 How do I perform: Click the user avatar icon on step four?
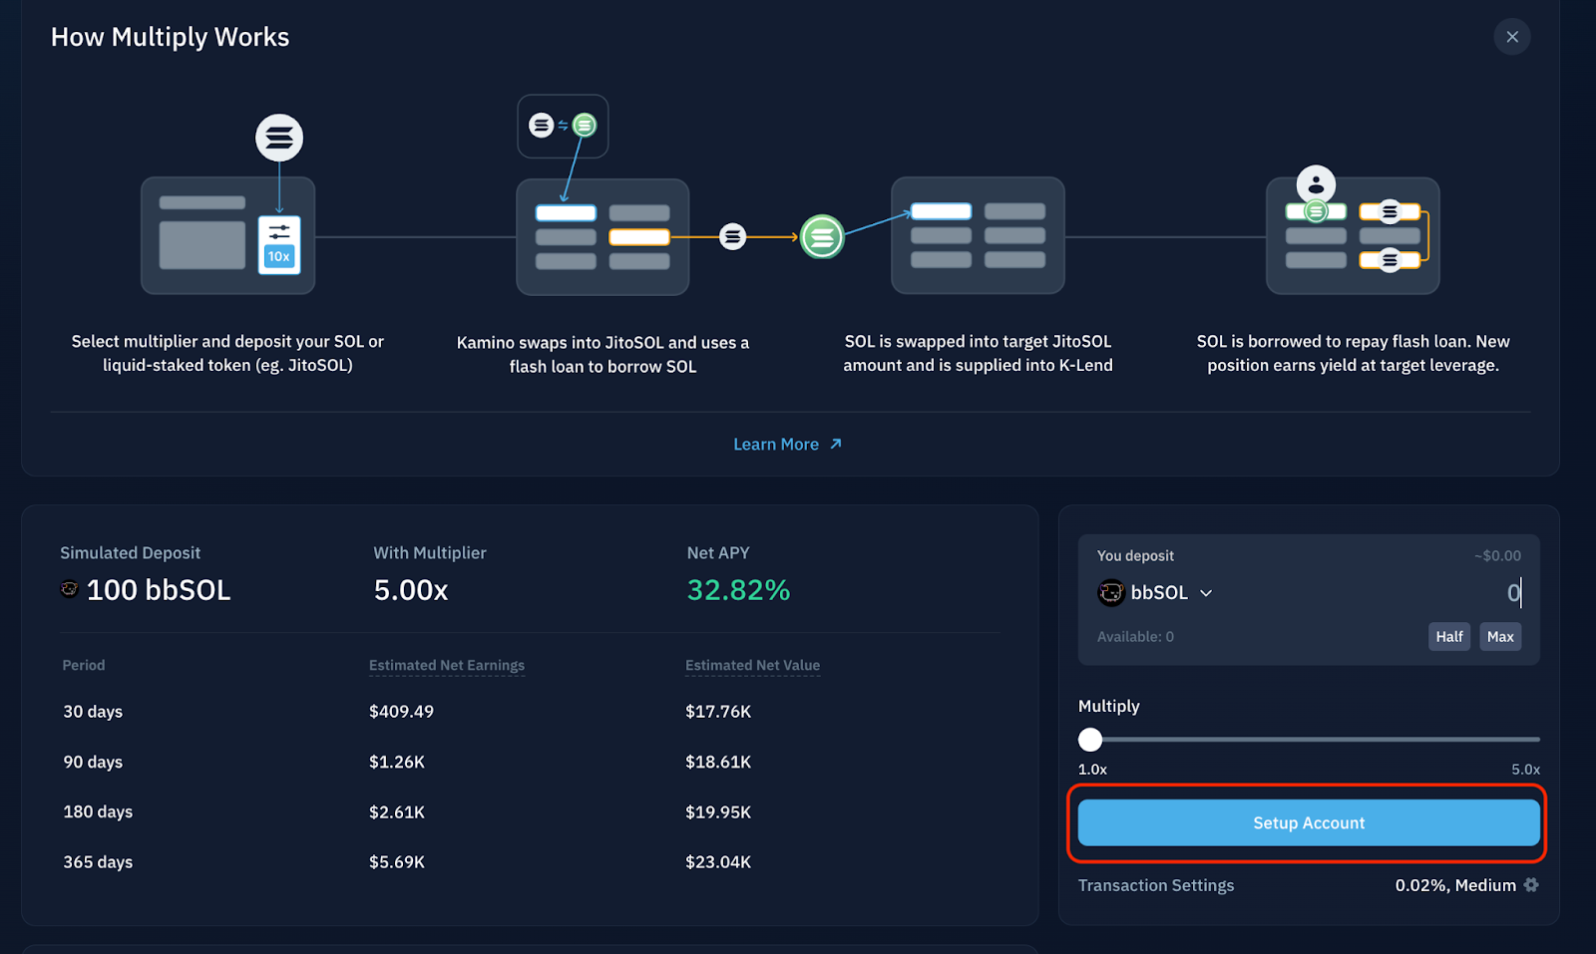pos(1316,184)
